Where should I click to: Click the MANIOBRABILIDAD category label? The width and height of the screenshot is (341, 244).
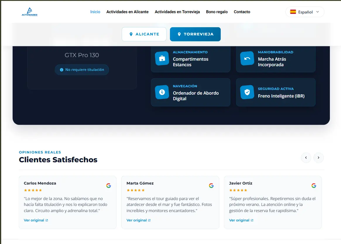[275, 52]
